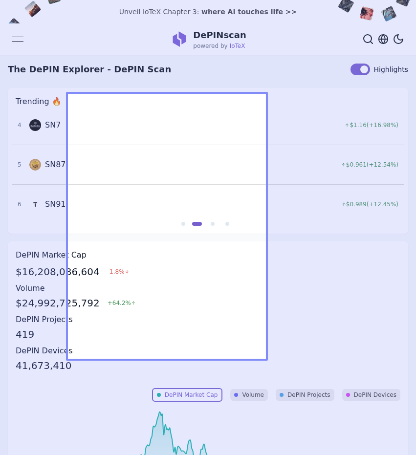Toggle DePIN Market Cap chart series
This screenshot has height=455, width=416.
(187, 395)
